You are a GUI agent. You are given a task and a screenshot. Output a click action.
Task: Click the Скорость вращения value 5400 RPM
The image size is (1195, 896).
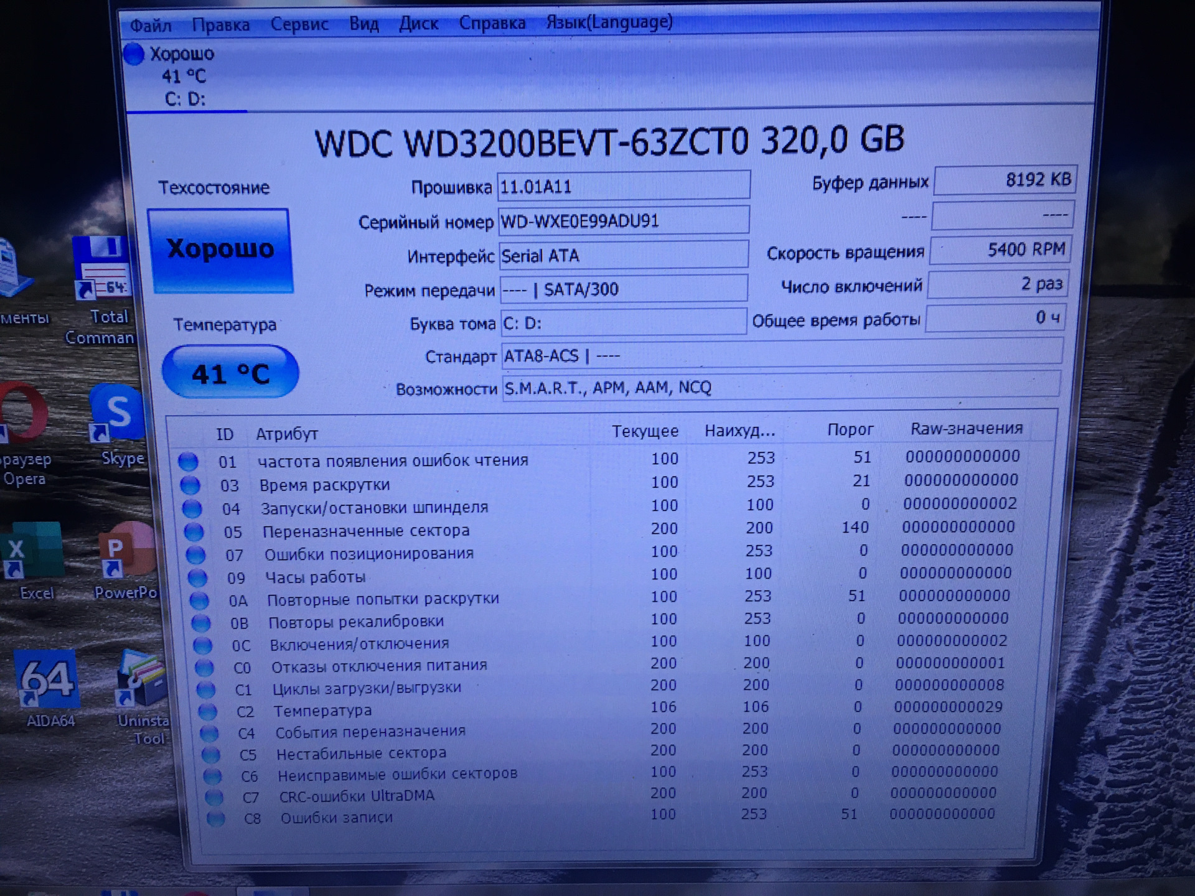tap(1001, 250)
